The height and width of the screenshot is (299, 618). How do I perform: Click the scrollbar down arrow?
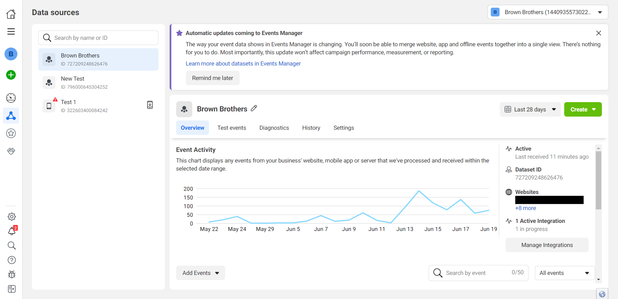(598, 280)
